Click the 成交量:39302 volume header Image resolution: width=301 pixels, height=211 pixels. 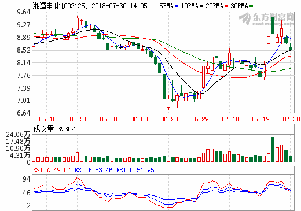tap(54, 129)
